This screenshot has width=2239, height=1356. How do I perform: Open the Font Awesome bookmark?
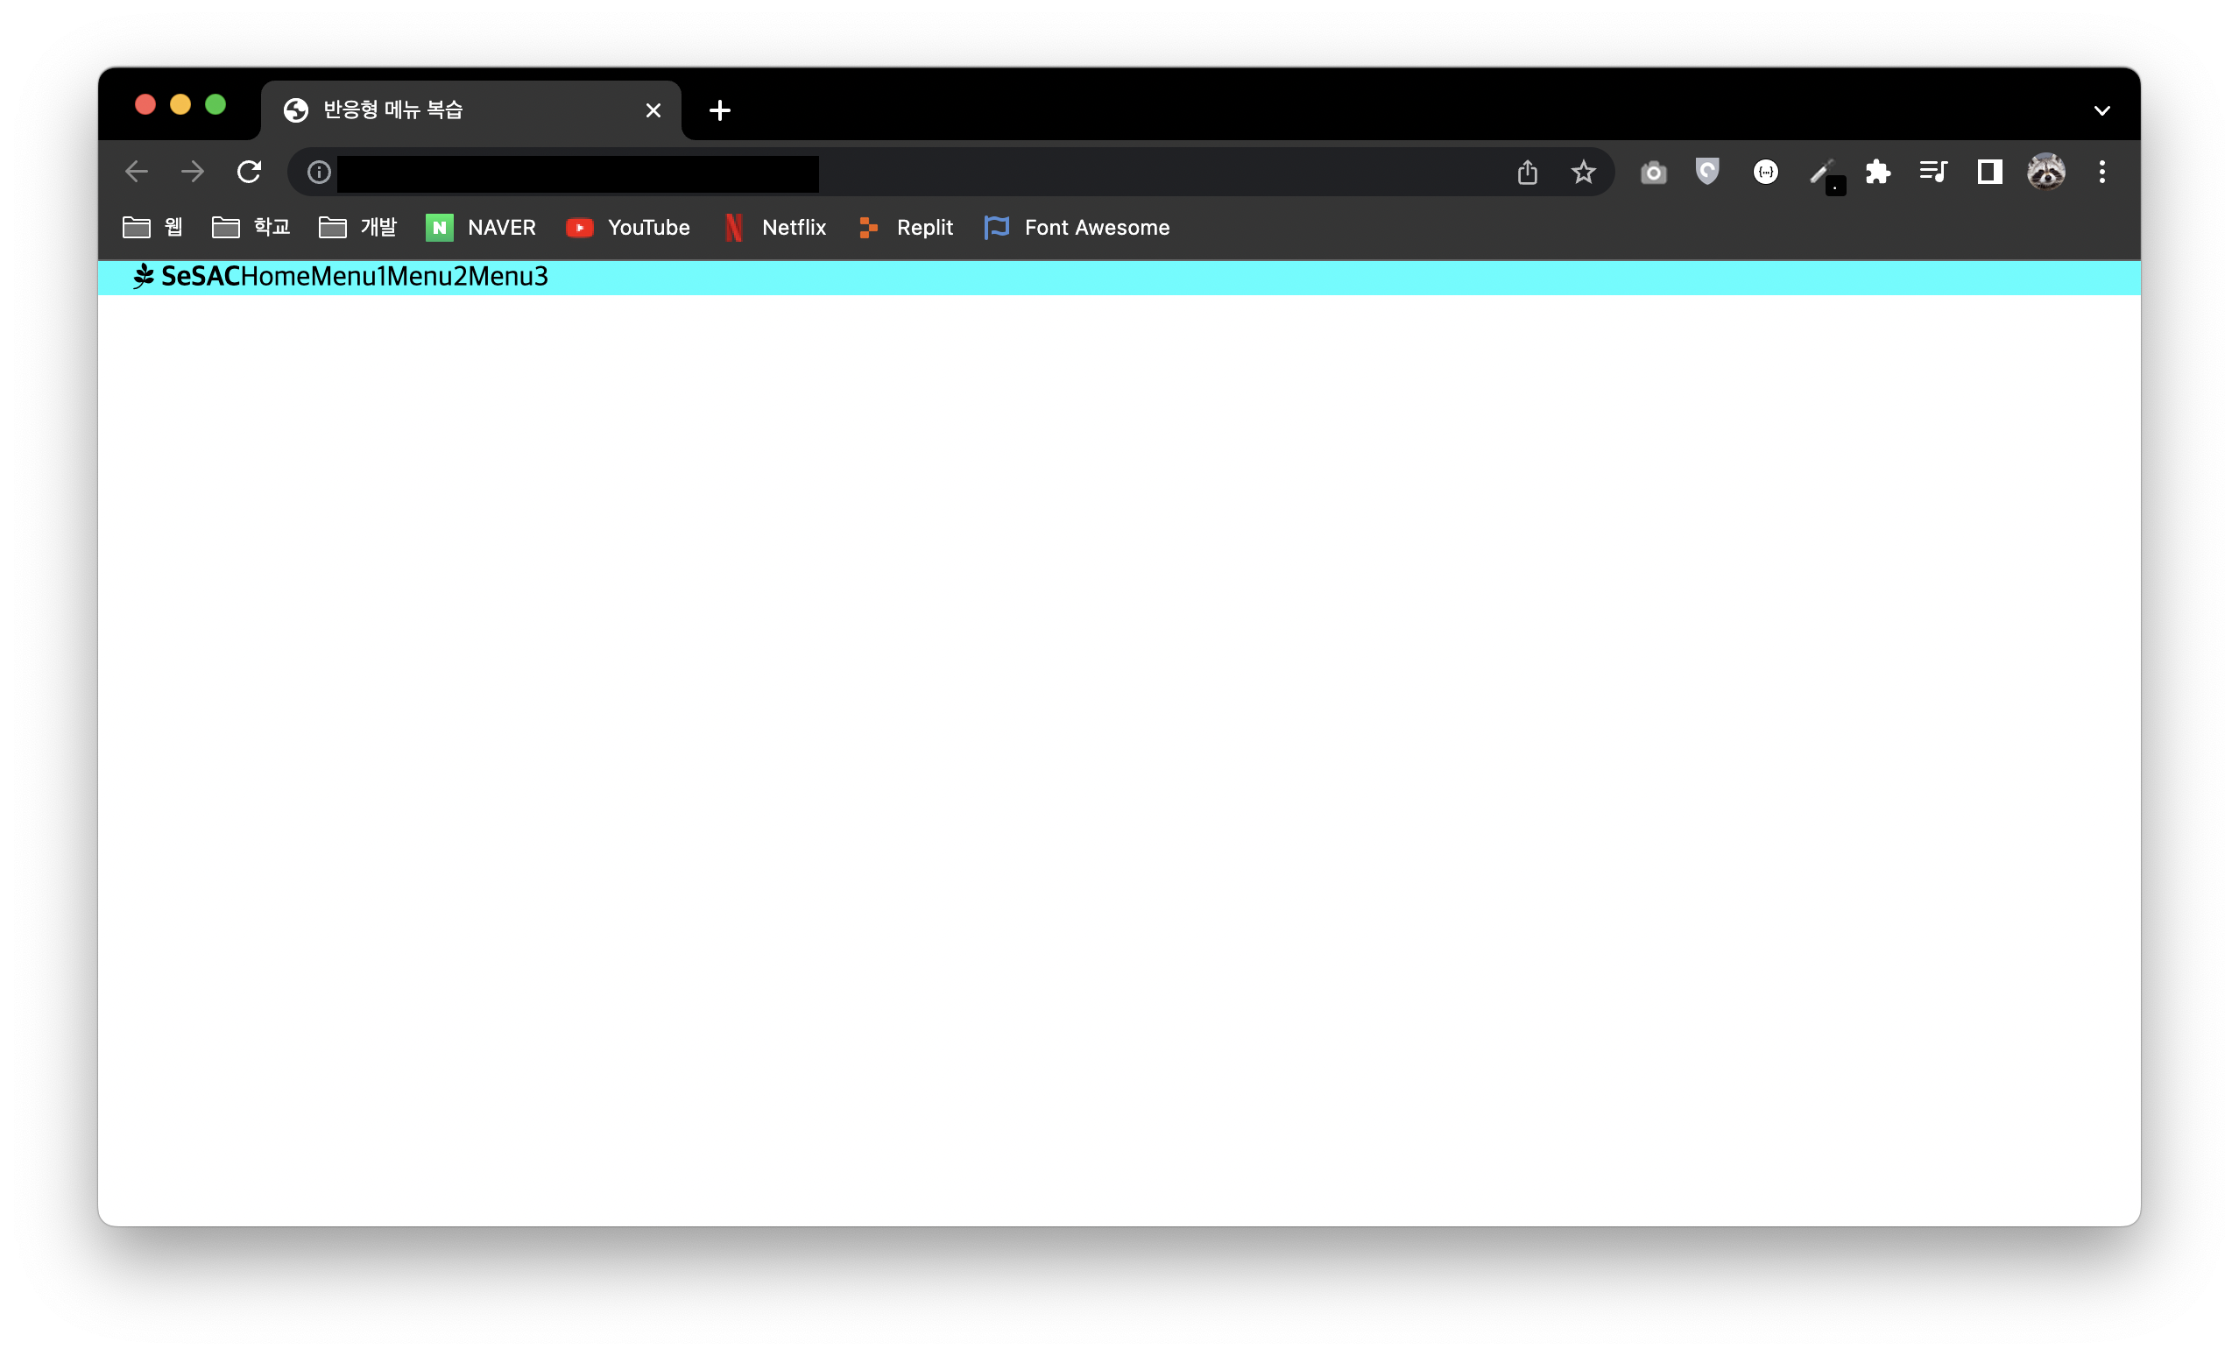1077,227
